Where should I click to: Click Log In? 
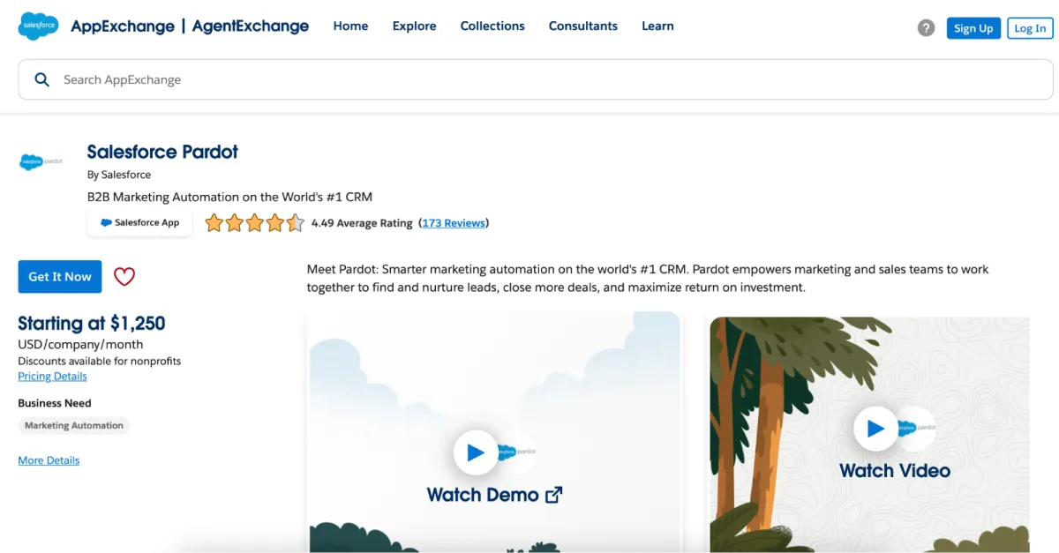(x=1030, y=27)
